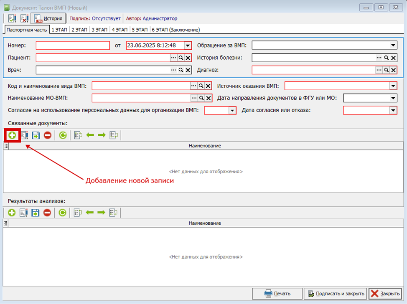
Task: Click the document sign checkmark icon
Action: tap(12, 18)
